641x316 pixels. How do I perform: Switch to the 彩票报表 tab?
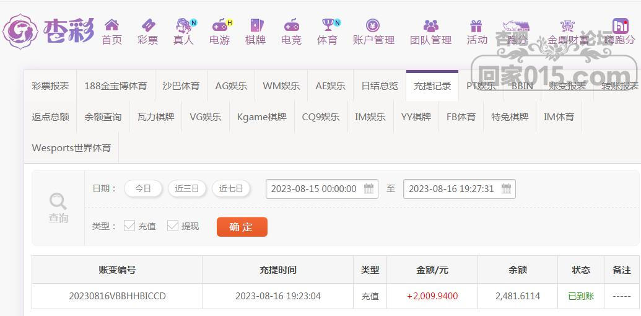pyautogui.click(x=51, y=86)
